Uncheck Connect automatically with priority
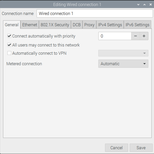The width and height of the screenshot is (154, 154). pos(9,36)
